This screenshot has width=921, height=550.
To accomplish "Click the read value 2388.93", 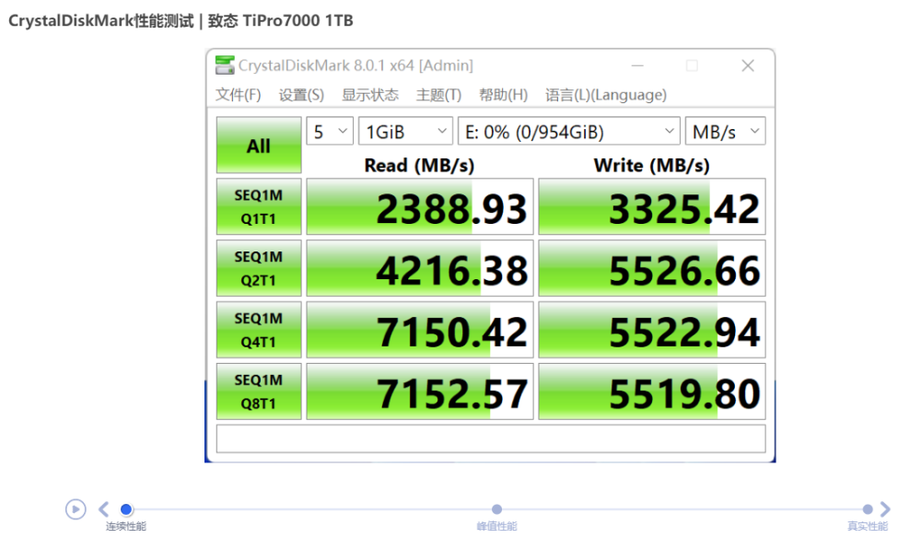I will click(x=420, y=207).
